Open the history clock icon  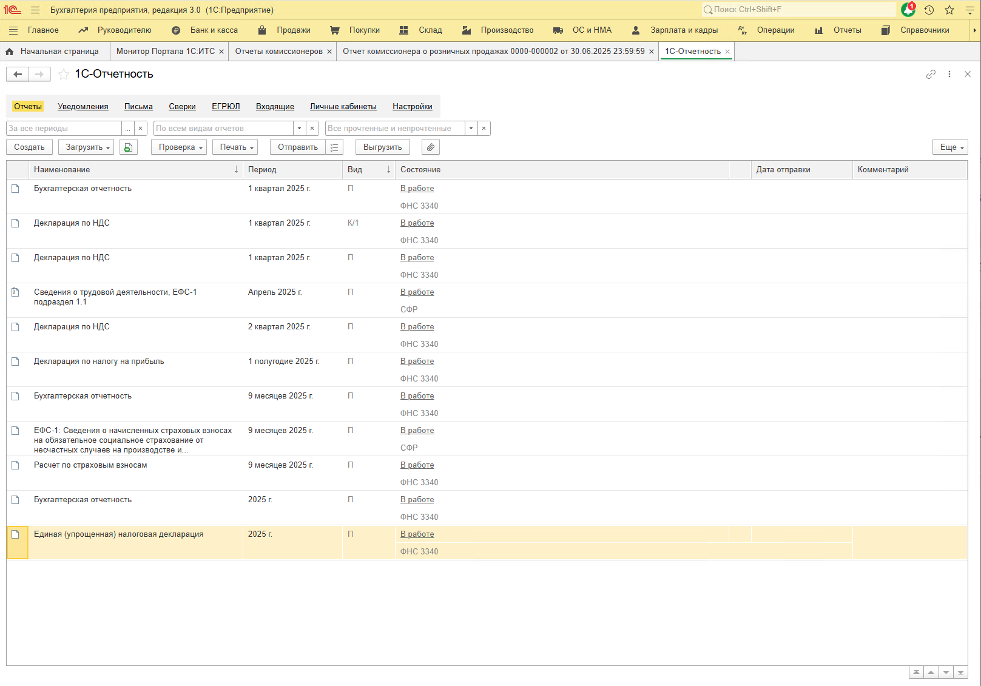pyautogui.click(x=929, y=10)
